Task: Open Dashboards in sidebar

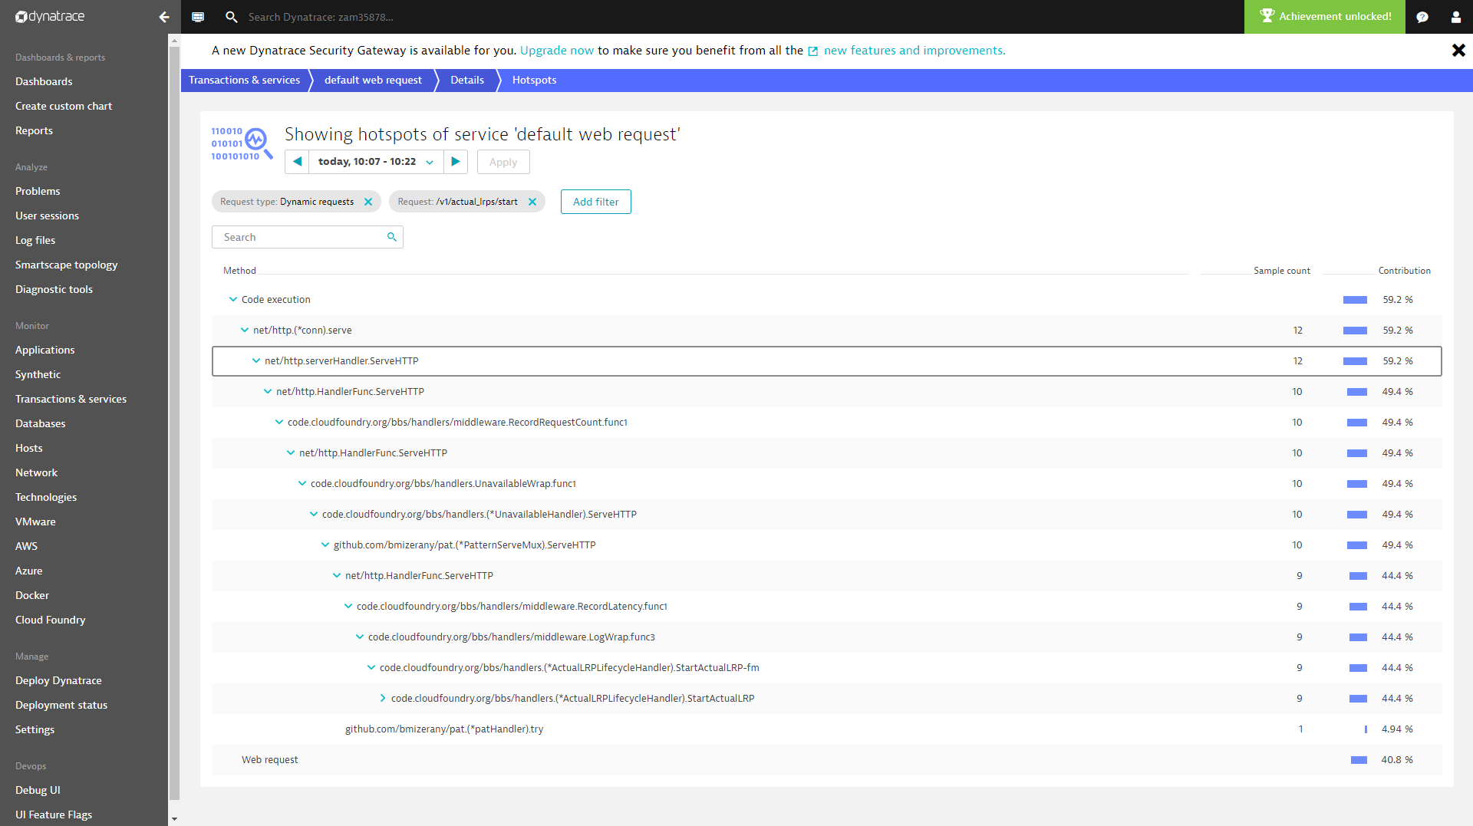Action: click(x=44, y=82)
